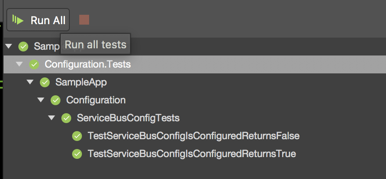
Task: Collapse the ServiceBusConfigTests class node
Action: (x=51, y=118)
